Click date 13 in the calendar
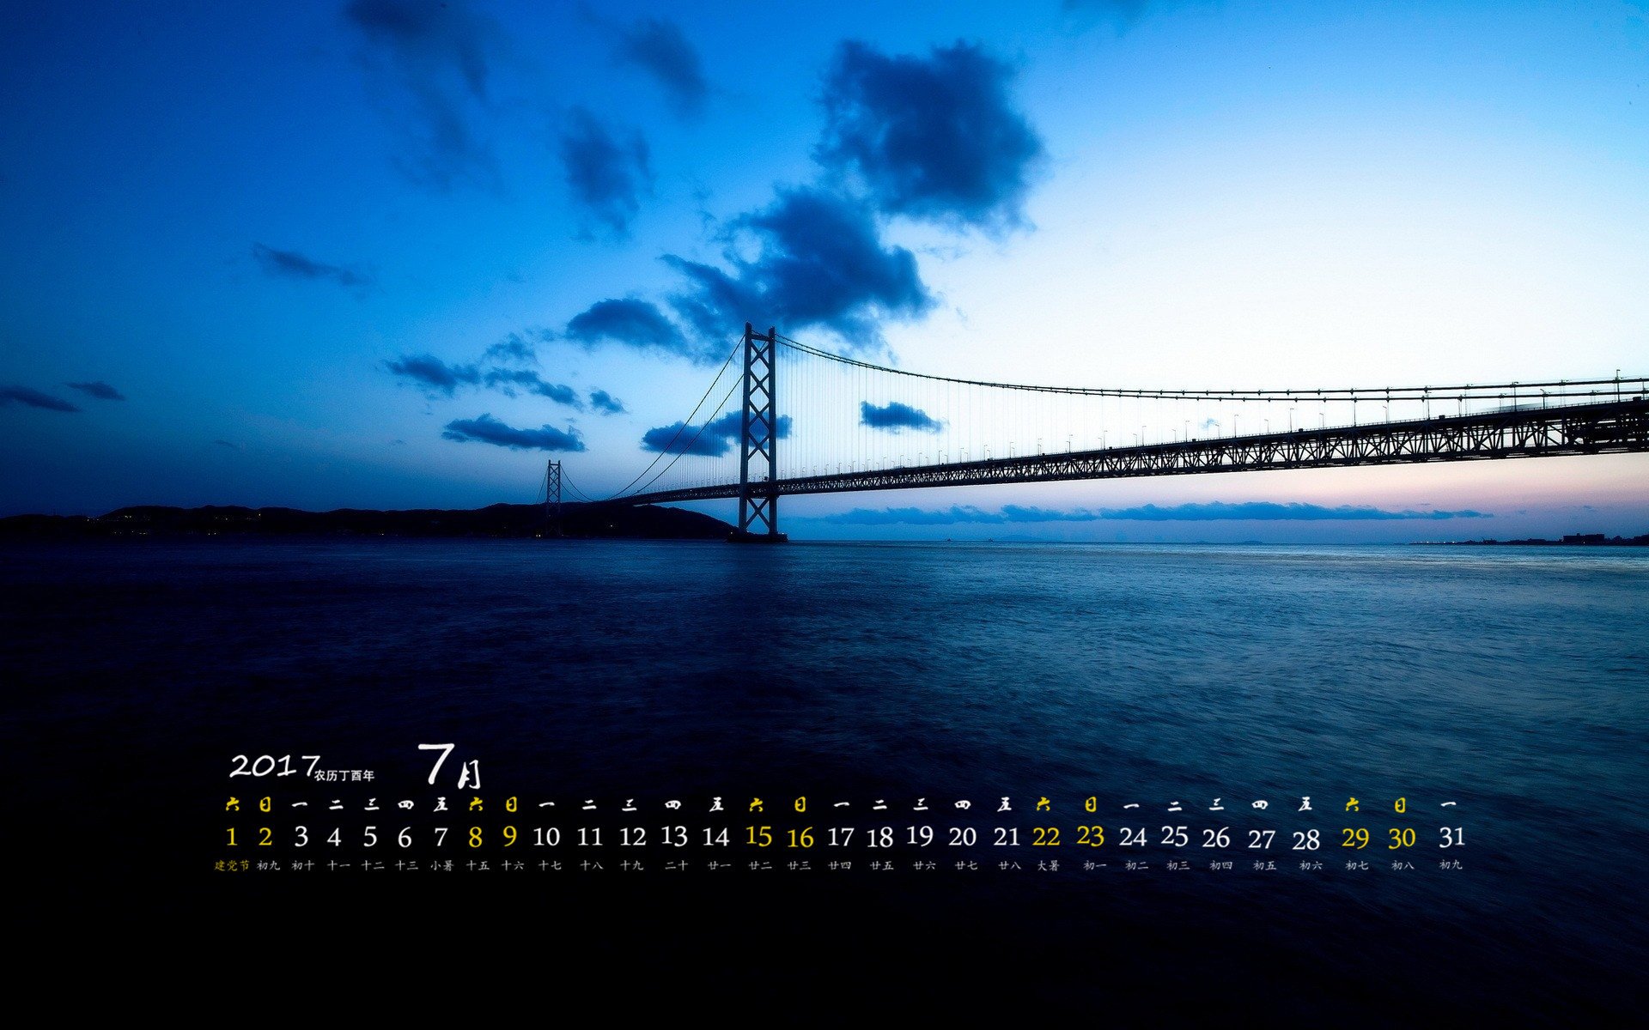The image size is (1649, 1030). [x=674, y=836]
